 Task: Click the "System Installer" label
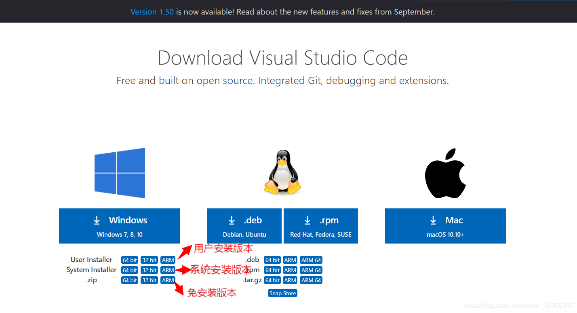point(91,270)
